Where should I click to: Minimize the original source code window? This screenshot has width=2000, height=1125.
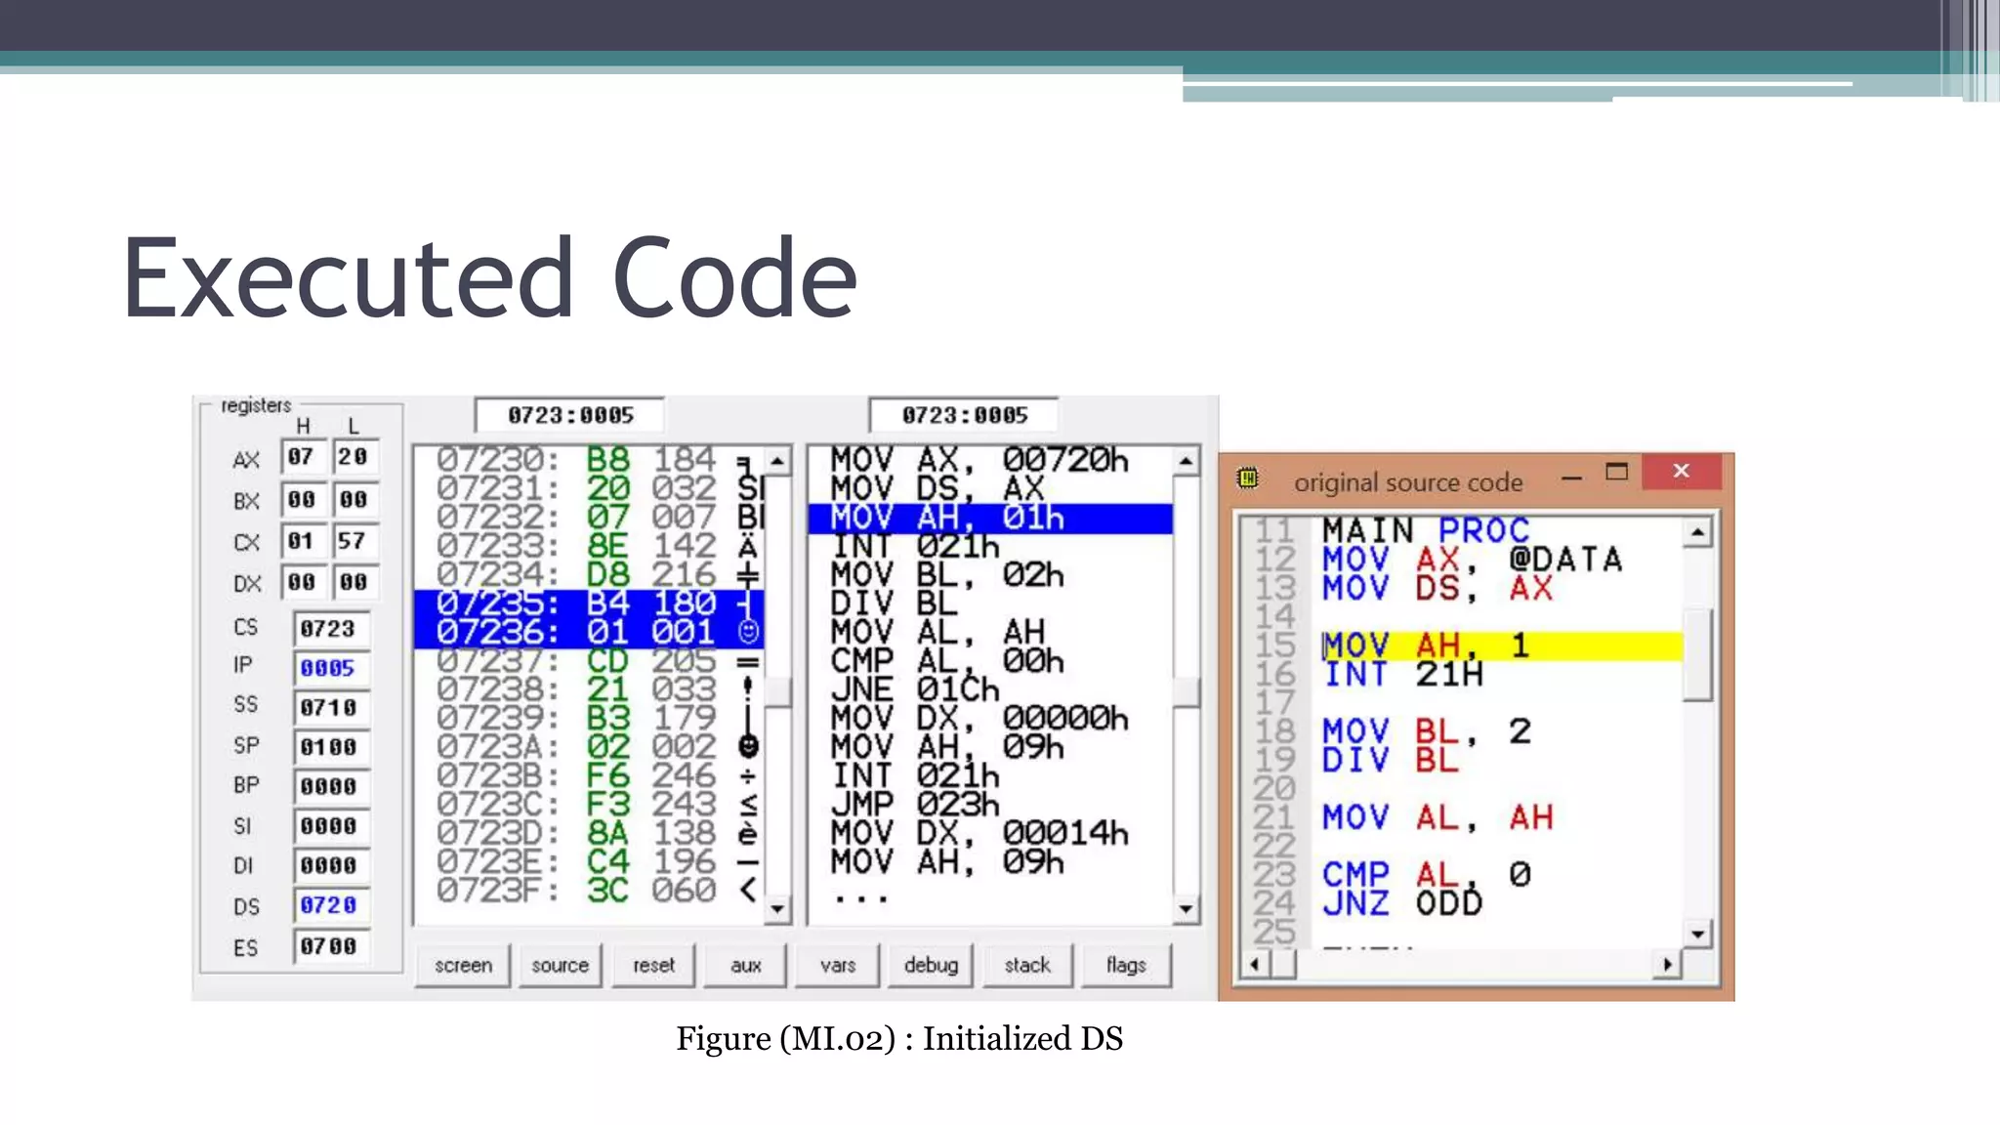[1571, 476]
